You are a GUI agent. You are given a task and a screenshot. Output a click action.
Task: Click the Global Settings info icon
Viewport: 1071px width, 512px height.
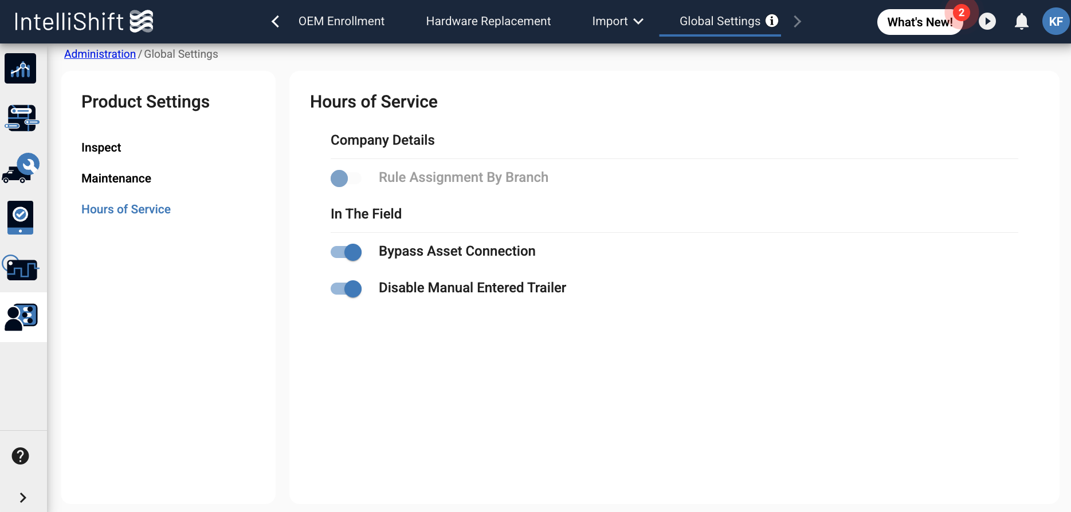click(x=772, y=21)
